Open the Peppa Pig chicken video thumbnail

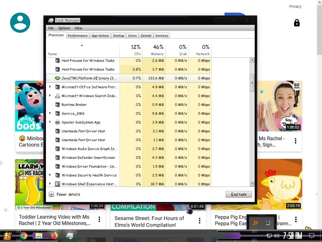(x=280, y=184)
